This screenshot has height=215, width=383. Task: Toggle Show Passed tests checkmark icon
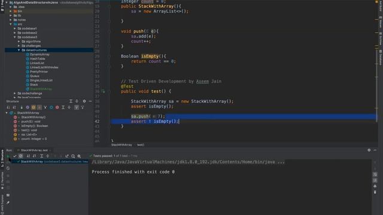pos(14,156)
